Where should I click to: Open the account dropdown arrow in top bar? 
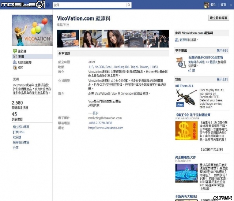pos(231,5)
